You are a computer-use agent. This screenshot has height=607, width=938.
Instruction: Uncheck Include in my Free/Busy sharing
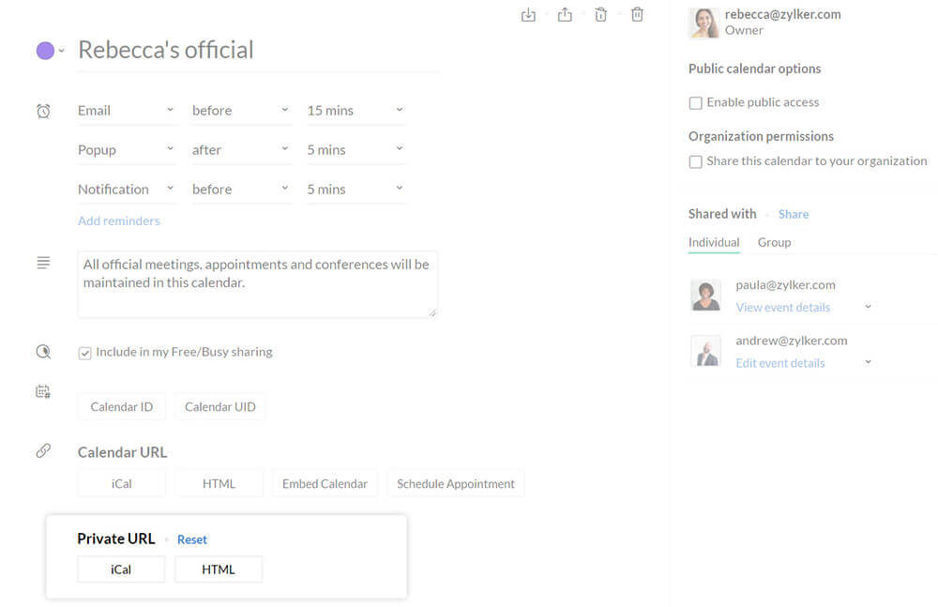click(x=84, y=353)
